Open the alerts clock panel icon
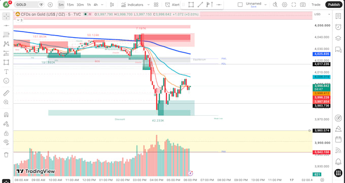Image resolution: width=345 pixels, height=183 pixels. (338, 27)
